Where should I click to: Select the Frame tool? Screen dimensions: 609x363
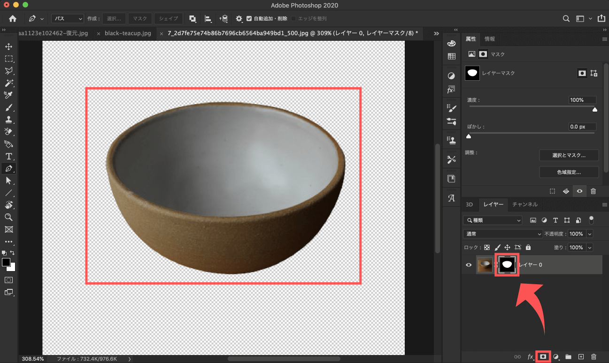pos(9,230)
